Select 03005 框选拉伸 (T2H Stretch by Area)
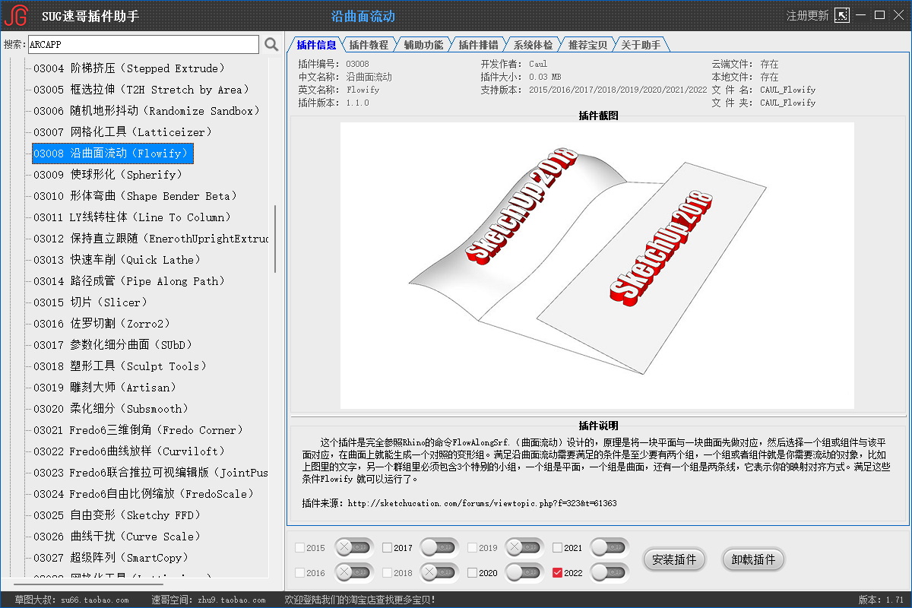Image resolution: width=912 pixels, height=608 pixels. (142, 90)
